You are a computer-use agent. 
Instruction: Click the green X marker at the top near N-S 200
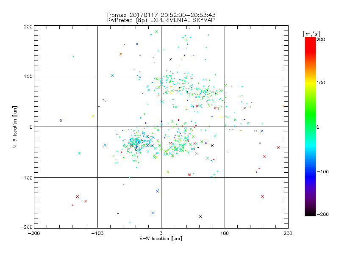pyautogui.click(x=156, y=32)
